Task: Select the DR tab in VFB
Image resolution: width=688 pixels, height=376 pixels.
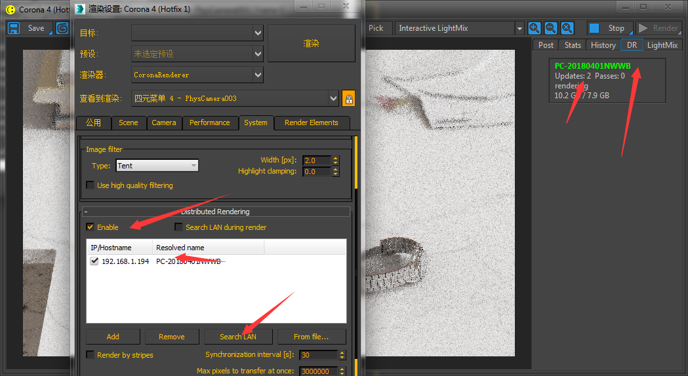Action: coord(632,45)
